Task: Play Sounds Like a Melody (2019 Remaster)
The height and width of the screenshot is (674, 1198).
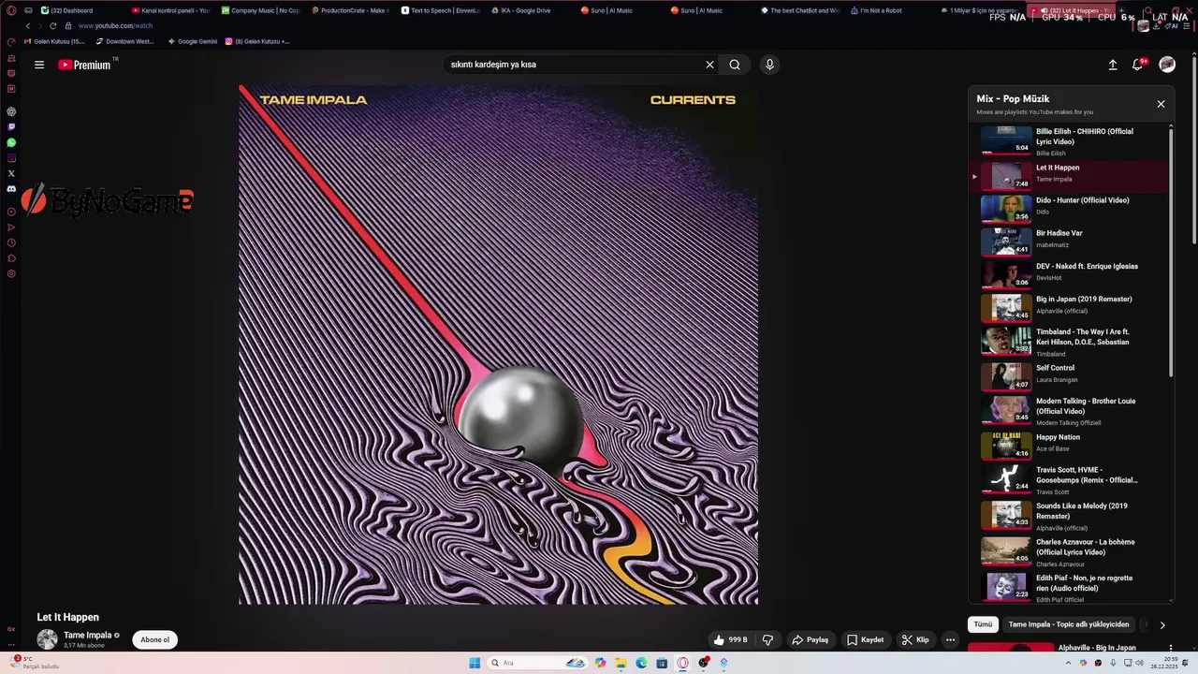Action: [1069, 515]
